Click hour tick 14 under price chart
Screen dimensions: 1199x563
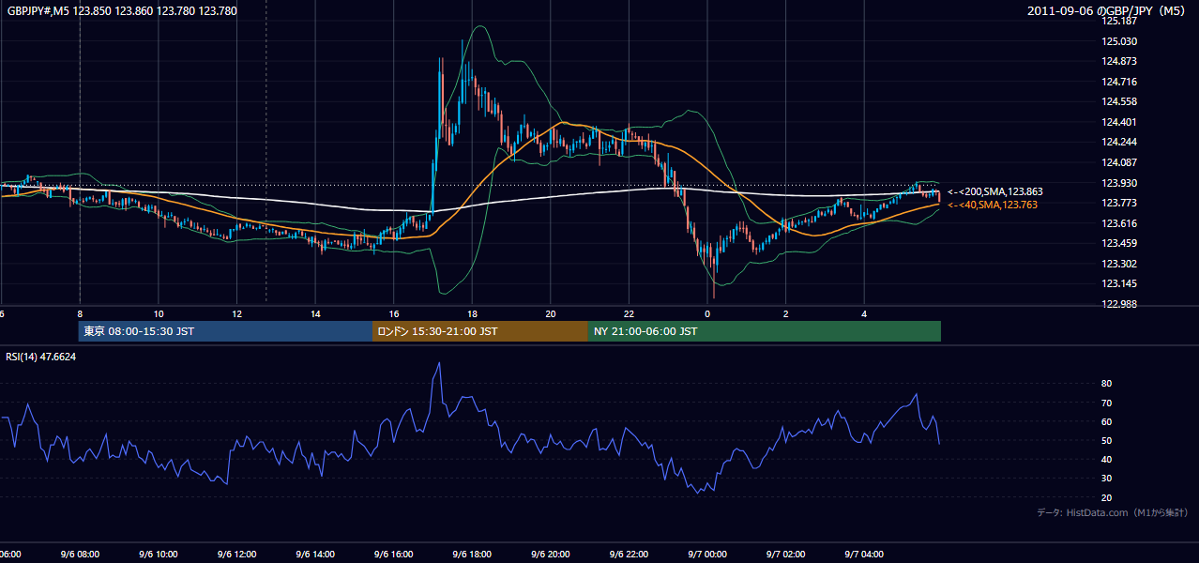315,314
